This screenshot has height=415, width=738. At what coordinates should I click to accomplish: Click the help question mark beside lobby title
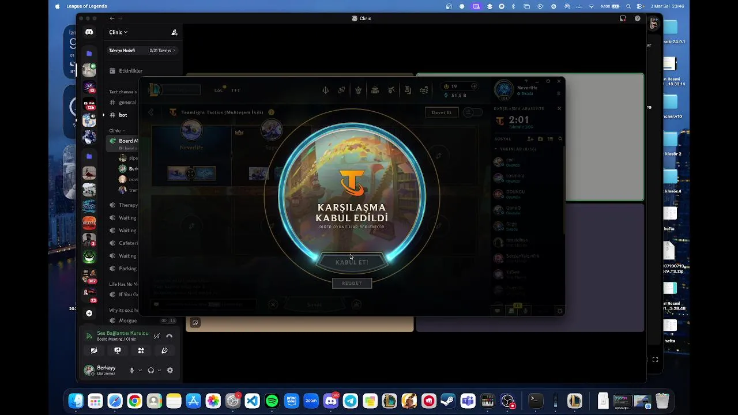(x=271, y=112)
